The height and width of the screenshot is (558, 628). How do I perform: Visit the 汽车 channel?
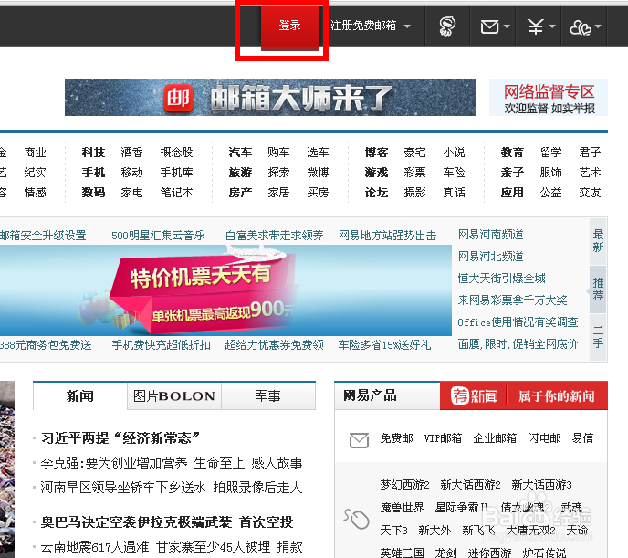(x=240, y=153)
